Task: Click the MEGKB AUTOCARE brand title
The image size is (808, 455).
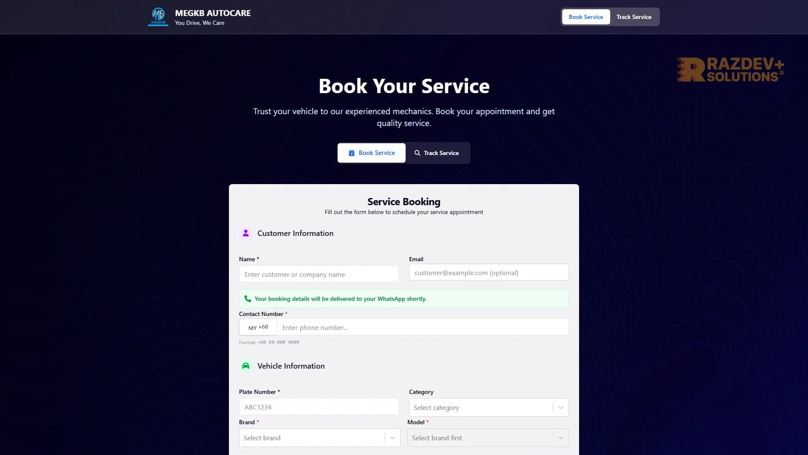Action: pyautogui.click(x=213, y=13)
